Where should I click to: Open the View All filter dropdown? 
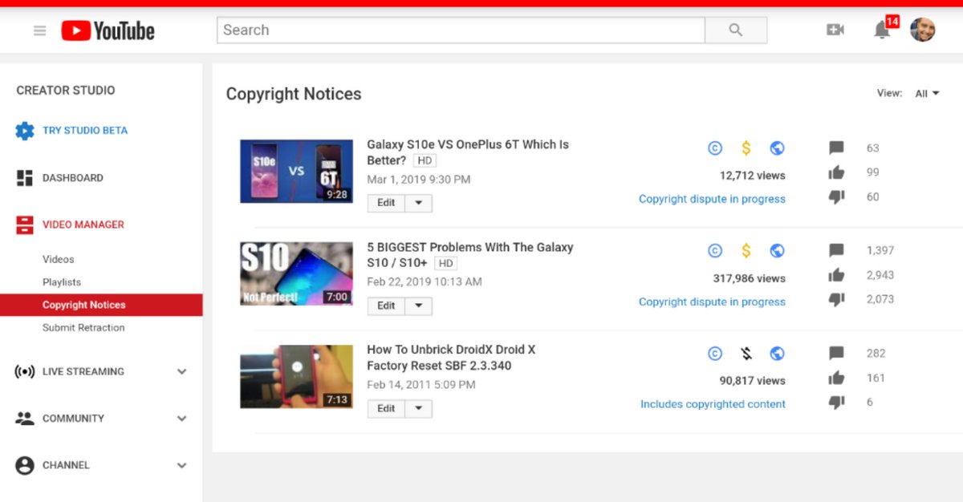[927, 94]
